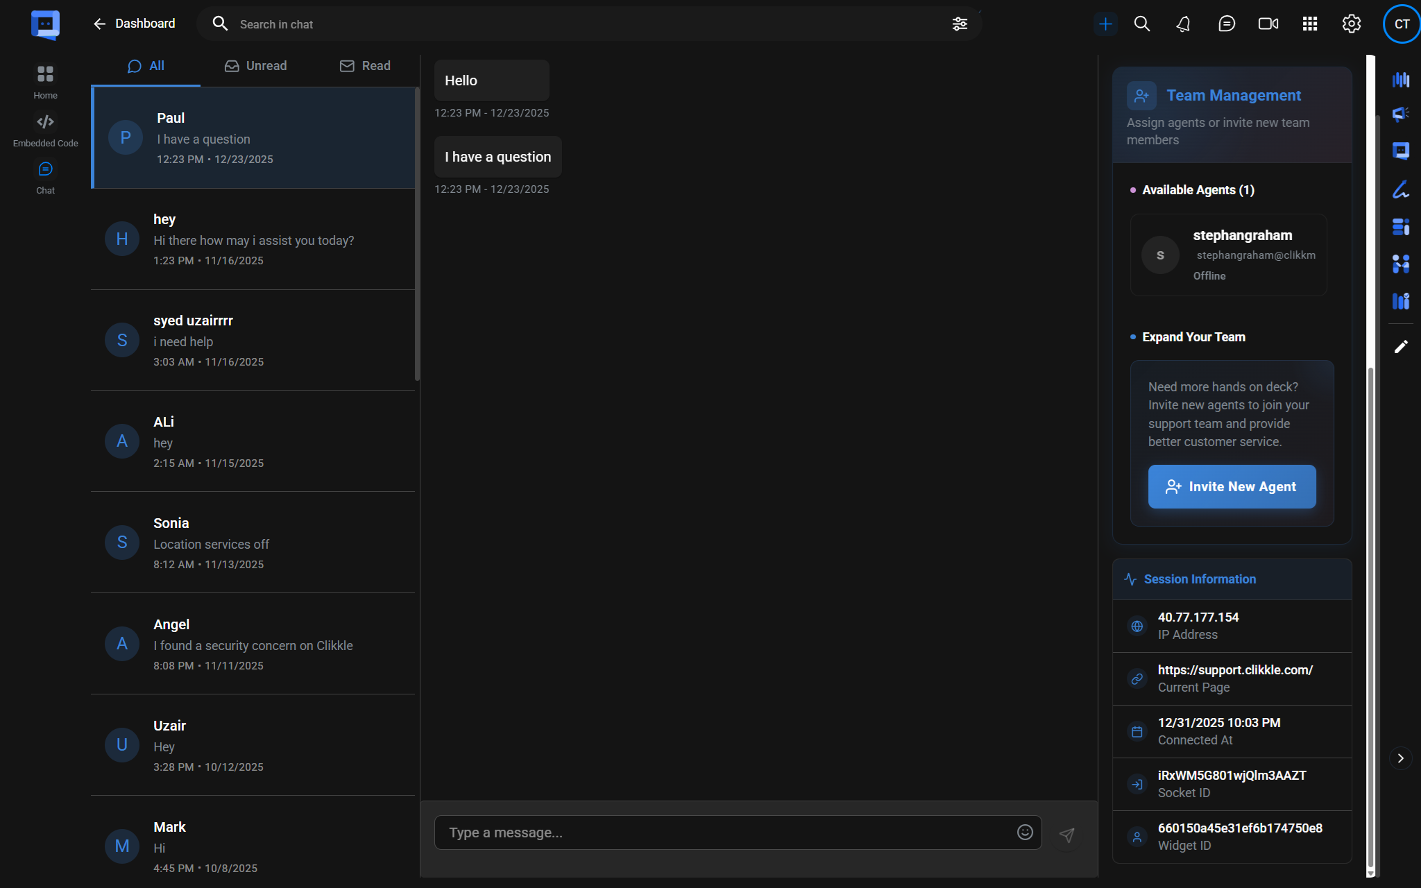This screenshot has height=888, width=1421.
Task: Open the support.clikkle.com current page link
Action: point(1235,670)
